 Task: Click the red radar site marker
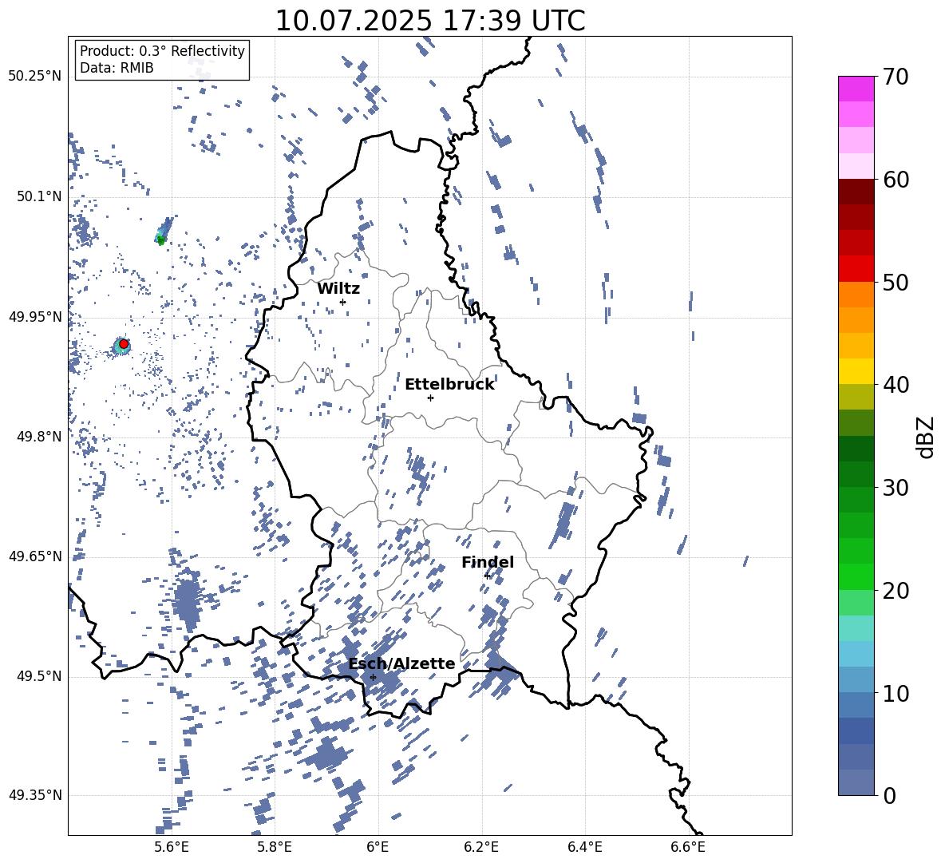(x=124, y=344)
